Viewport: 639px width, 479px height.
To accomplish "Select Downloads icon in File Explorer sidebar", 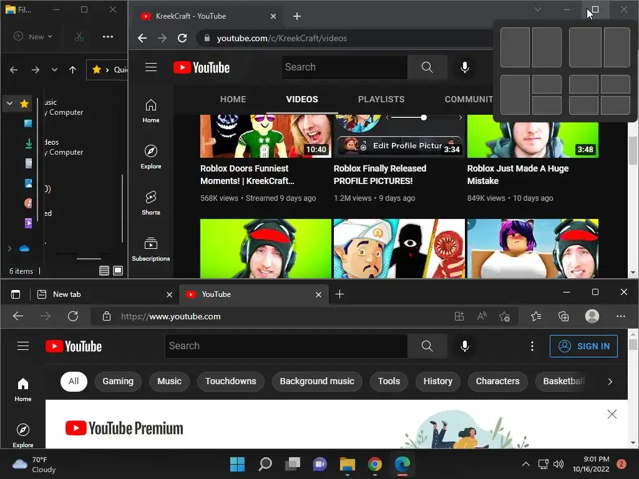I will [x=29, y=143].
